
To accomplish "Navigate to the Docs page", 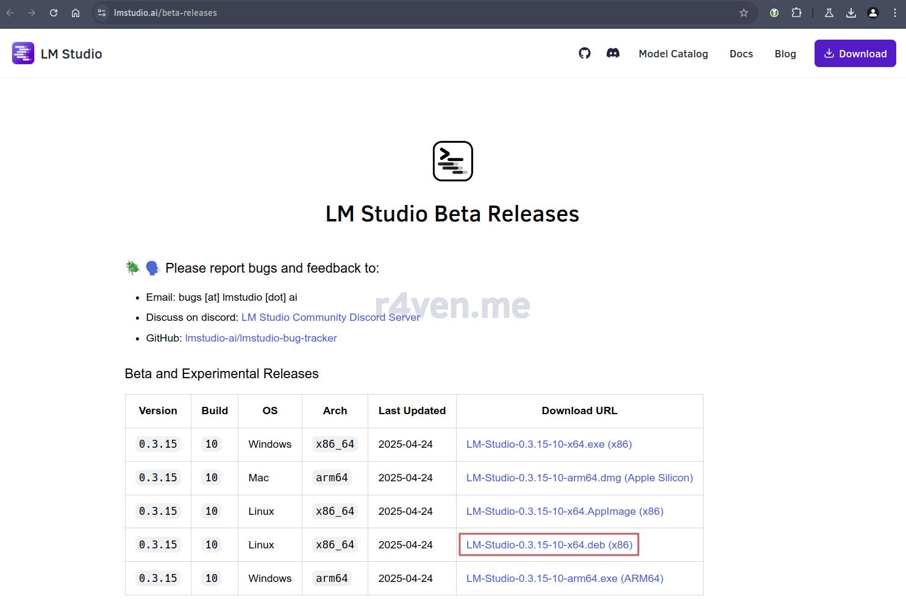I will coord(741,54).
